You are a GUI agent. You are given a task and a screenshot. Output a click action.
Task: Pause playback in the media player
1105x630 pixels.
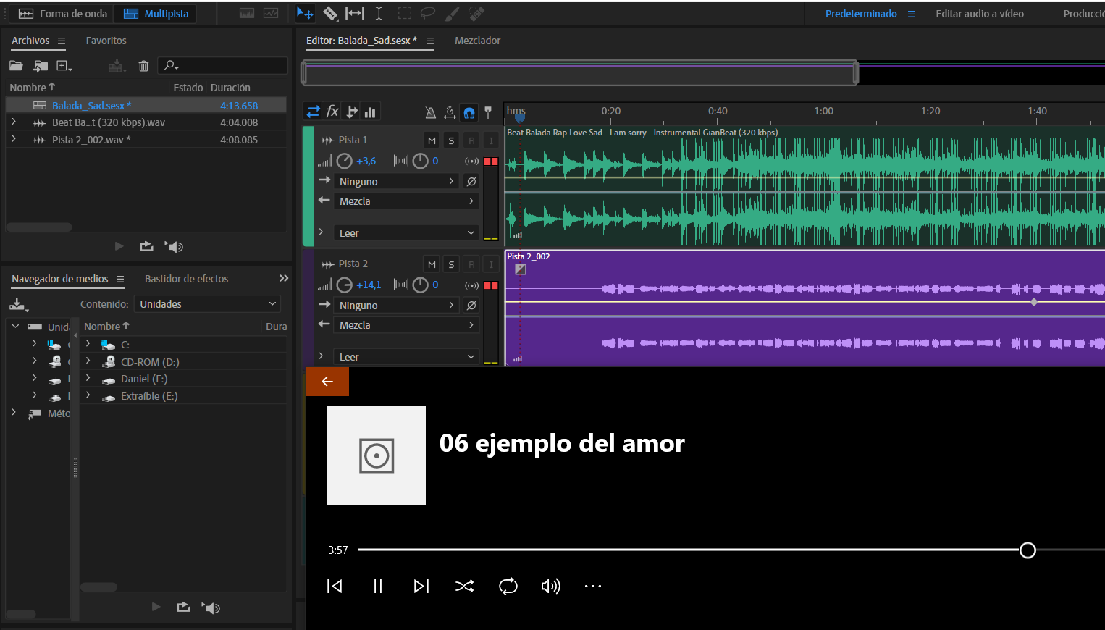pos(378,587)
